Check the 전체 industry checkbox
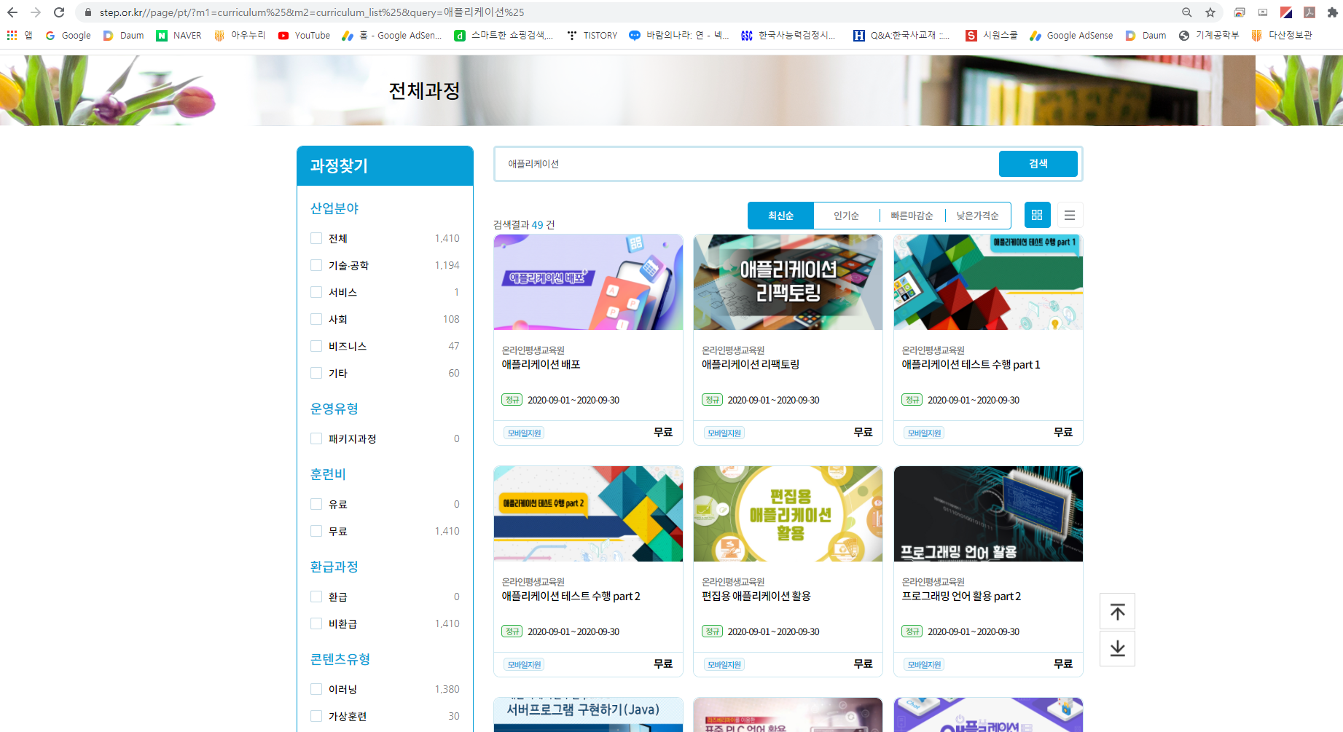Screen dimensions: 1343x732 pyautogui.click(x=316, y=238)
